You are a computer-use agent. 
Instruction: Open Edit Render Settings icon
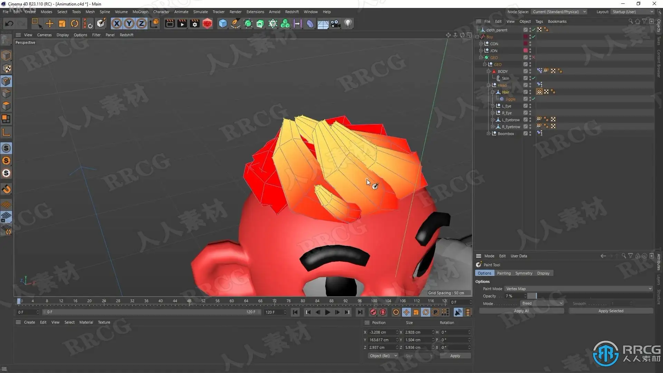click(x=195, y=23)
